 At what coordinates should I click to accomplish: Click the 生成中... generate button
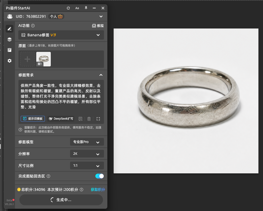(x=61, y=200)
